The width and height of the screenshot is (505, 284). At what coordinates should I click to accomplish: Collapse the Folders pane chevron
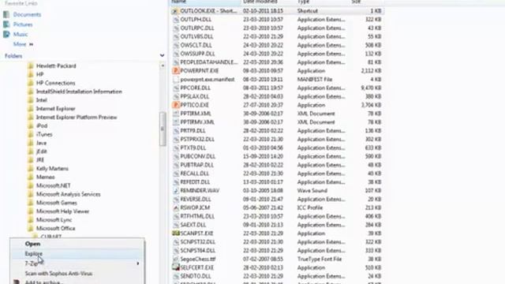pyautogui.click(x=162, y=56)
